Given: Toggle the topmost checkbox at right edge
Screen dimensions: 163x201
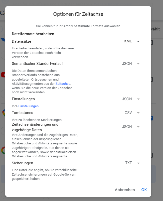Looking at the screenshot, I should point(152,42).
